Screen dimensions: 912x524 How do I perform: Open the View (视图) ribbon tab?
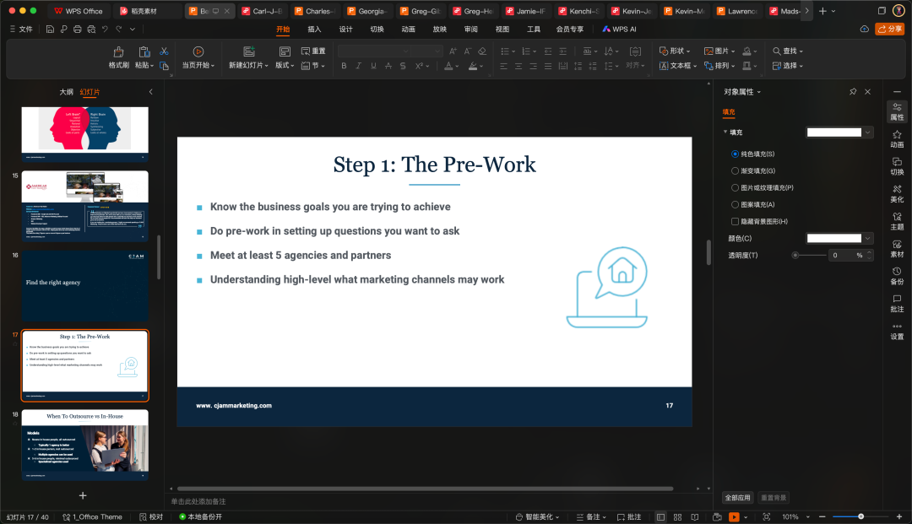502,29
